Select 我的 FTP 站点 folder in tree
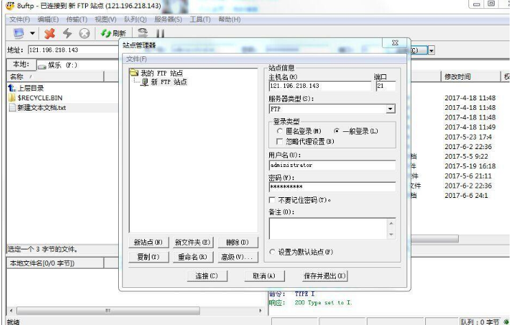 pos(157,73)
